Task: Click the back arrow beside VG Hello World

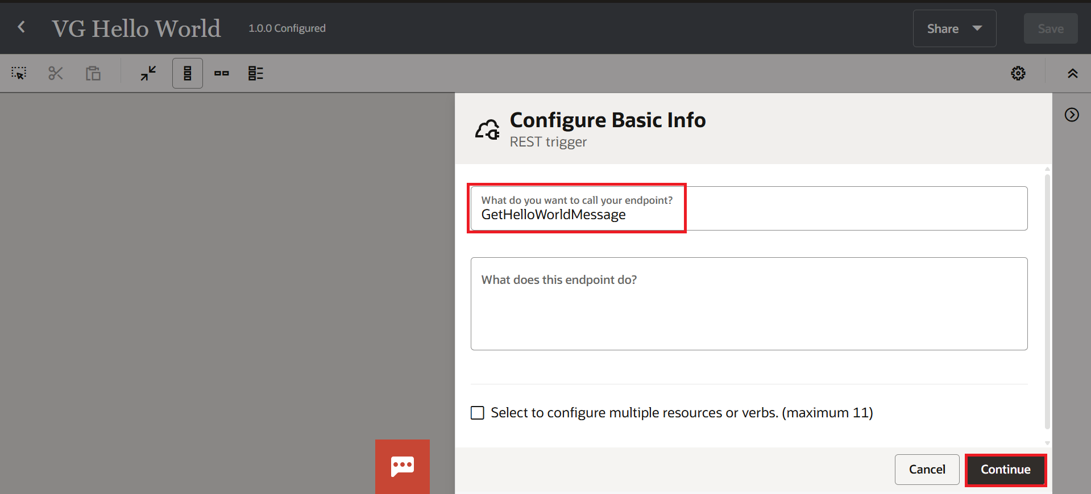Action: [22, 27]
